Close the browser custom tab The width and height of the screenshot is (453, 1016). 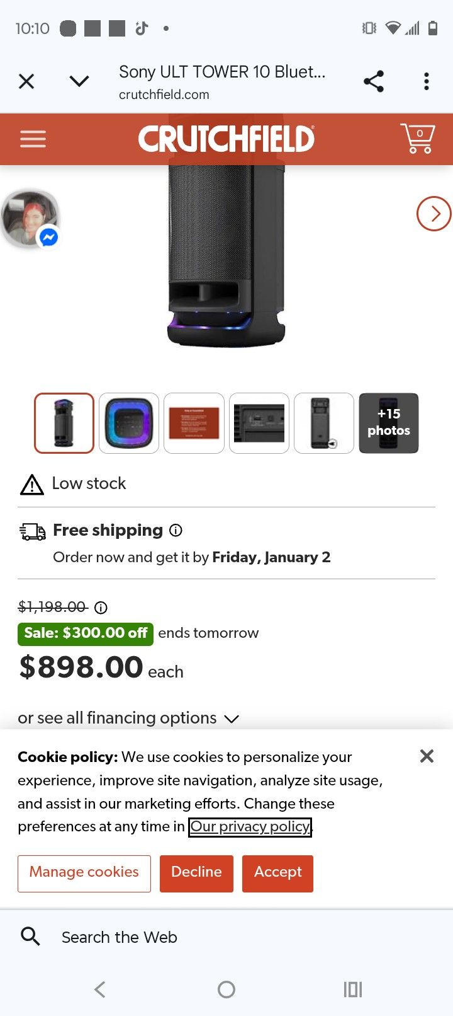[26, 81]
